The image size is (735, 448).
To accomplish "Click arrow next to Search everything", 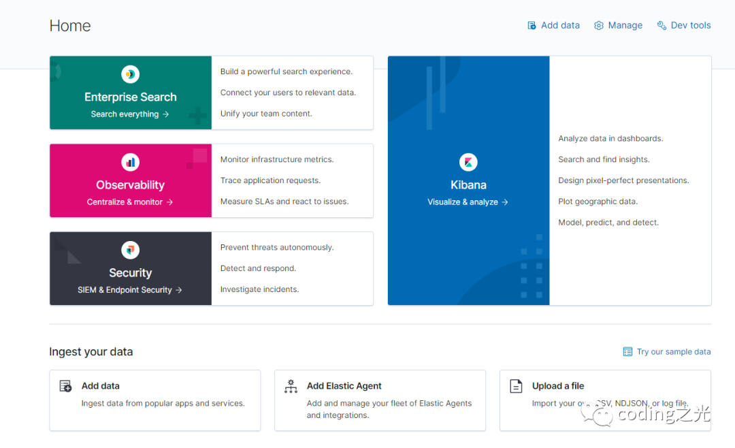I will coord(165,114).
